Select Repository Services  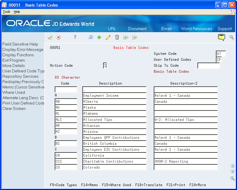pyautogui.click(x=21, y=76)
